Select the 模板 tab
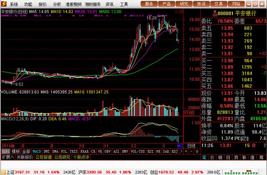The height and width of the screenshot is (175, 267). coord(16,151)
